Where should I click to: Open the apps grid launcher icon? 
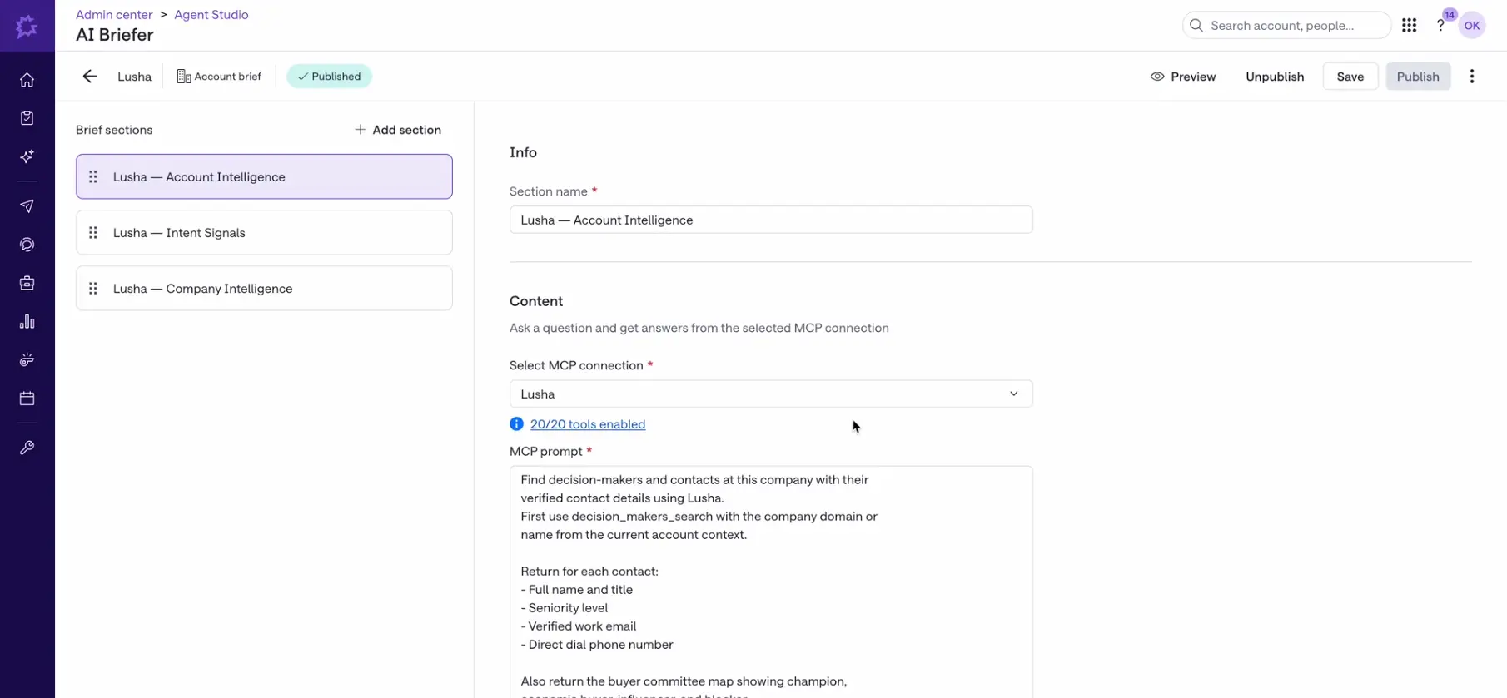click(1409, 26)
